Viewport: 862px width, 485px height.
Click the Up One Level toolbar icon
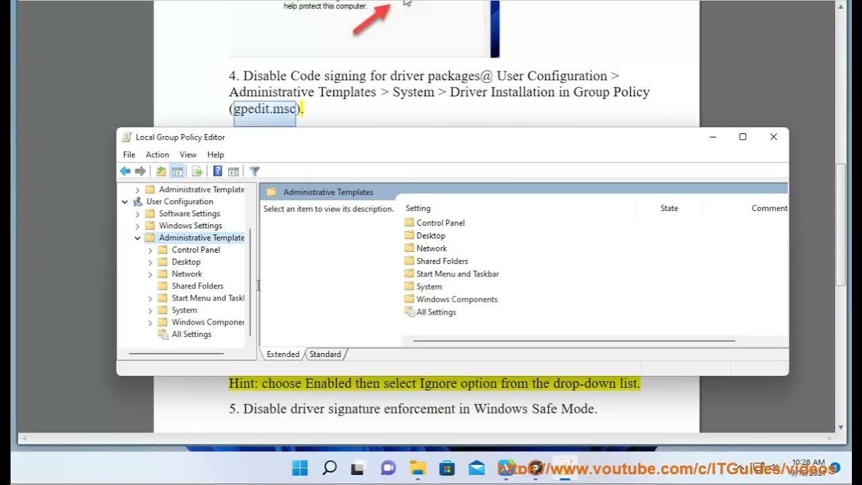tap(161, 172)
